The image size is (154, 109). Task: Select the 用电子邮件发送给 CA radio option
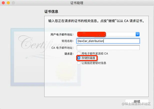tap(79, 53)
